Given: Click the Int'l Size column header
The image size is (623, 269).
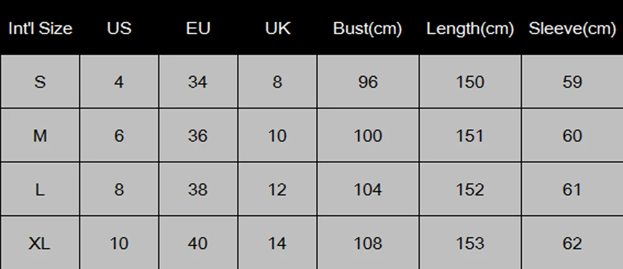Looking at the screenshot, I should tap(40, 29).
